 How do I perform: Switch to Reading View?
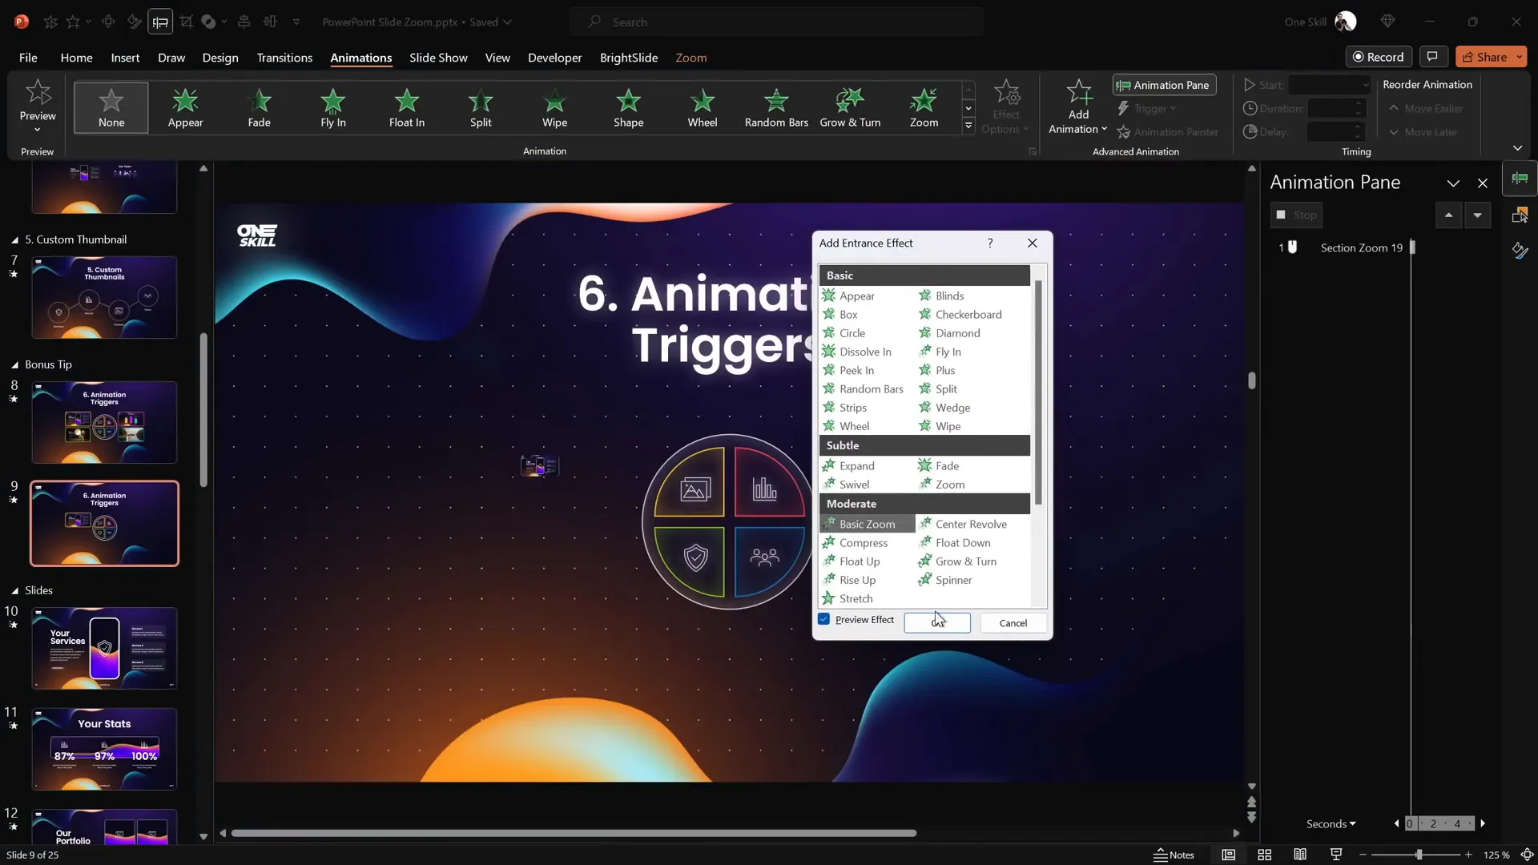[1300, 855]
